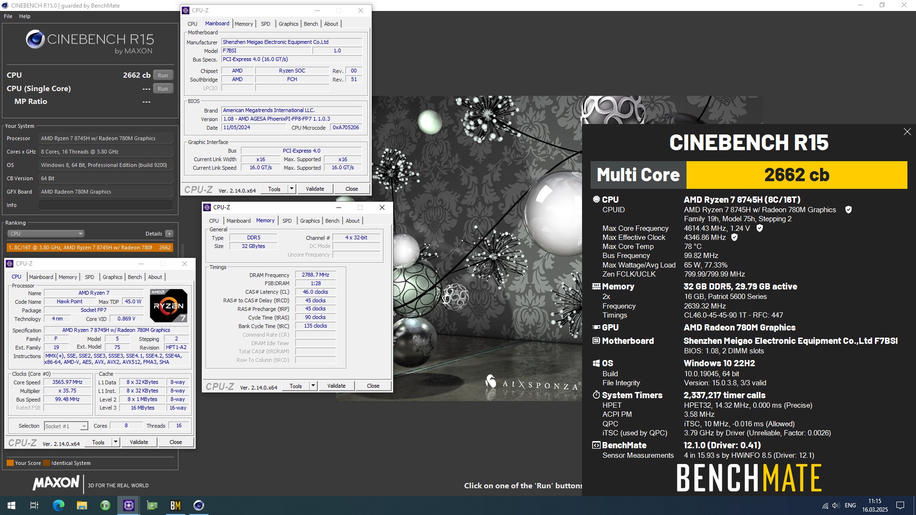
Task: Click verified shield next to CPUID
Action: 848,210
